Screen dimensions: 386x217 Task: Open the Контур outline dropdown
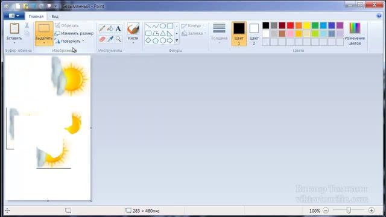pyautogui.click(x=193, y=25)
